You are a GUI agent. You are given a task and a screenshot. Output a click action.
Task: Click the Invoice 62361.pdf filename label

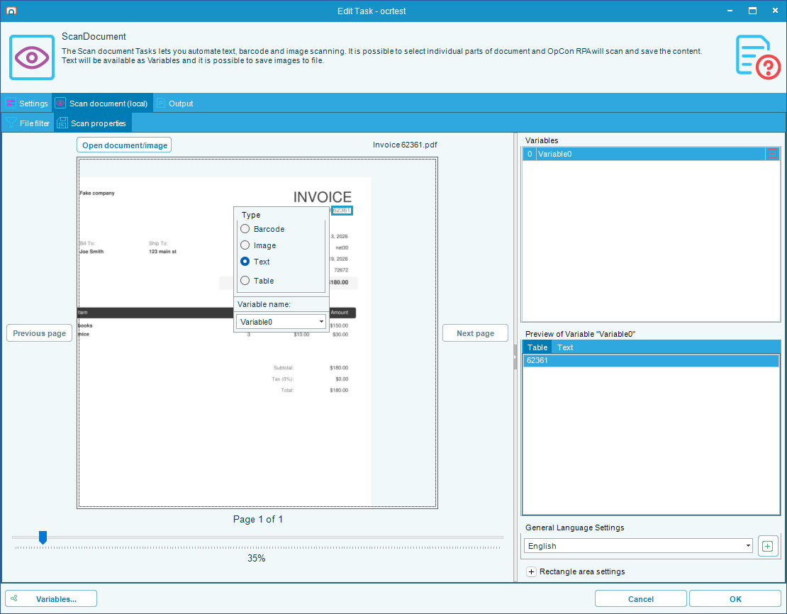click(405, 145)
